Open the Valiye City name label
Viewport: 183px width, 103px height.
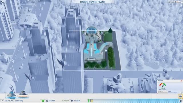[19, 101]
